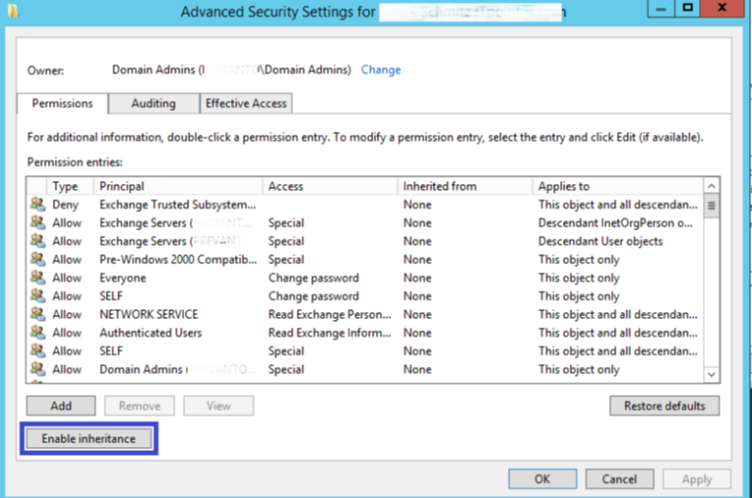Select the Domain Admins principal entry
Screen dimensions: 752x498
177,369
